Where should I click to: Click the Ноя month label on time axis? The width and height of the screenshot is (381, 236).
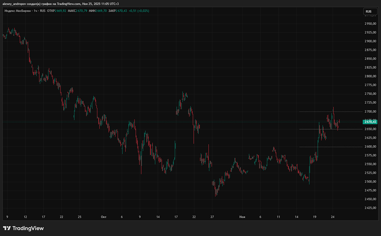click(x=242, y=217)
